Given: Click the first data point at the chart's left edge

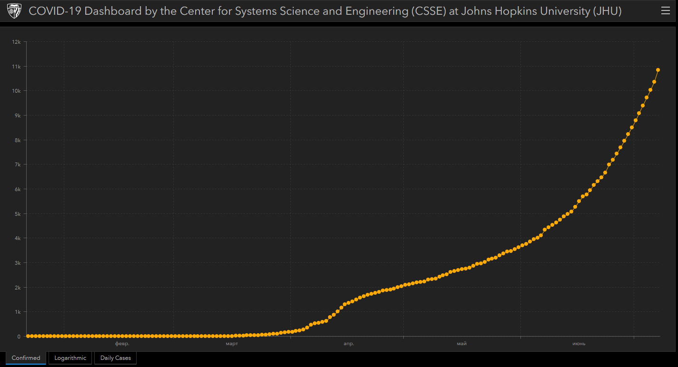Looking at the screenshot, I should click(x=28, y=336).
